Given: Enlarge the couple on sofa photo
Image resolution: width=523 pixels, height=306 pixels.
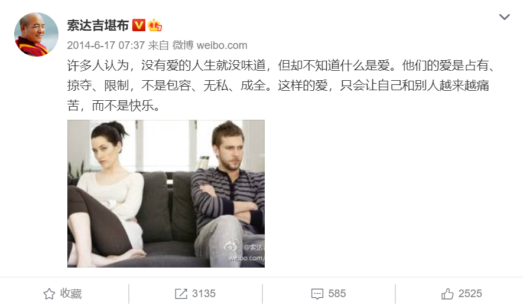Looking at the screenshot, I should (166, 193).
